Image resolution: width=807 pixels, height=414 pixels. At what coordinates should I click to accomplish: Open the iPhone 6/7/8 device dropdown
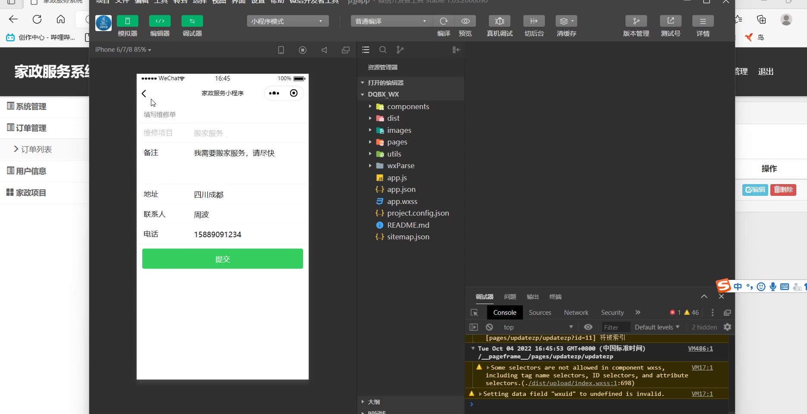(x=123, y=50)
